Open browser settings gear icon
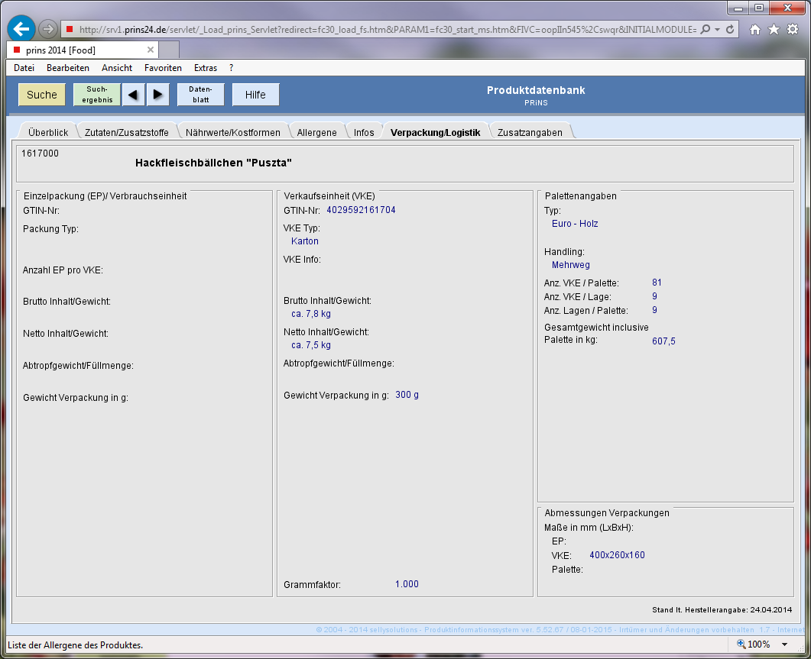 pyautogui.click(x=793, y=30)
